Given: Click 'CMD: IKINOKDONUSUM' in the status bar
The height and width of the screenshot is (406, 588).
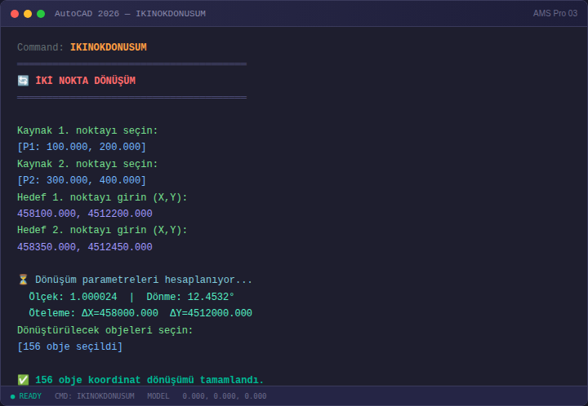Looking at the screenshot, I should point(95,396).
